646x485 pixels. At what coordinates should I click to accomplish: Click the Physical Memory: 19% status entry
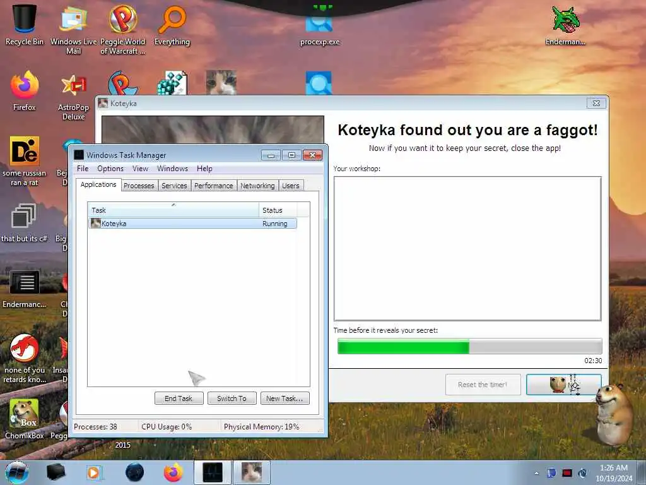(x=261, y=426)
